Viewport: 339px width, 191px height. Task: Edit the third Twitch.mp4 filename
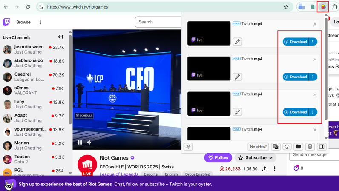tap(237, 112)
